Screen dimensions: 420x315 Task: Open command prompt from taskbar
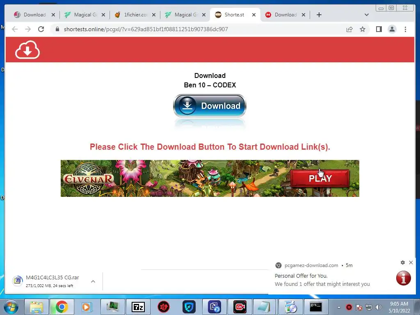(316, 307)
